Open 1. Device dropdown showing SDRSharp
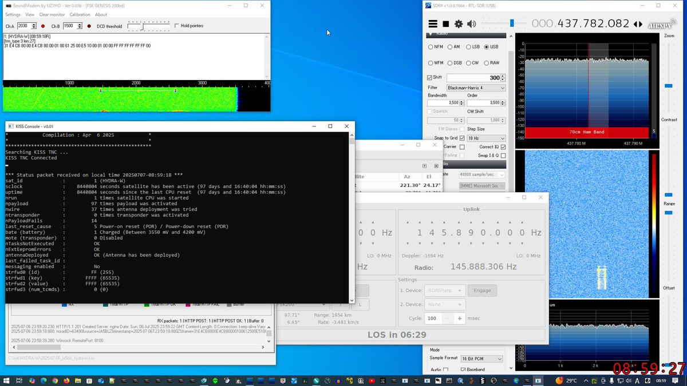This screenshot has width=687, height=386. click(x=445, y=291)
